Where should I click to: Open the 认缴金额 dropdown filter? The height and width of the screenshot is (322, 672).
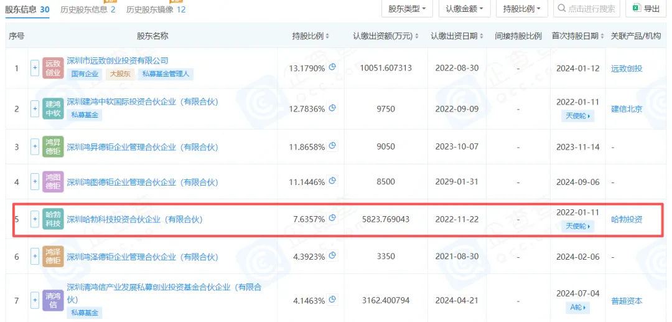pyautogui.click(x=465, y=8)
